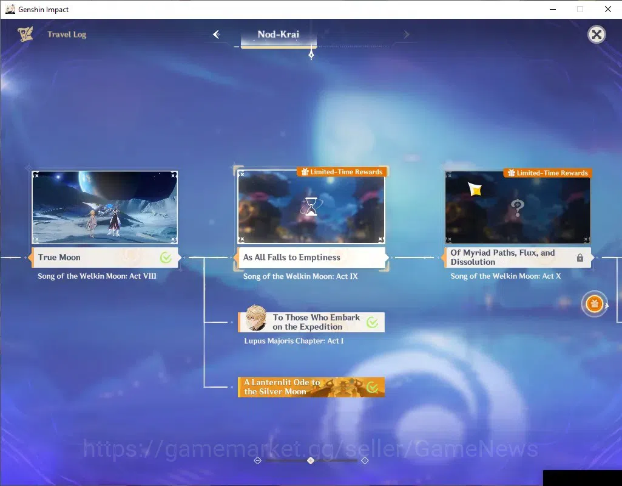Viewport: 622px width, 486px height.
Task: Click the Travel Log quill icon
Action: [25, 35]
